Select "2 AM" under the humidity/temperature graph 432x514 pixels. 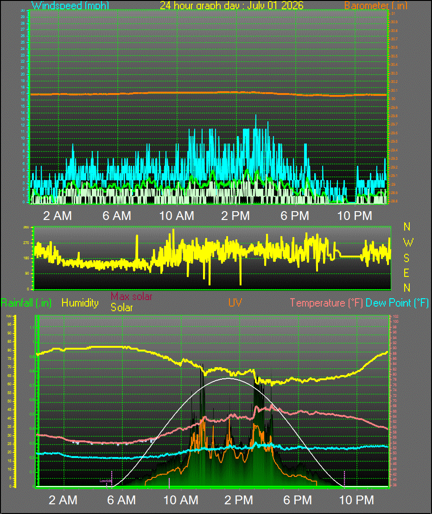pos(63,500)
